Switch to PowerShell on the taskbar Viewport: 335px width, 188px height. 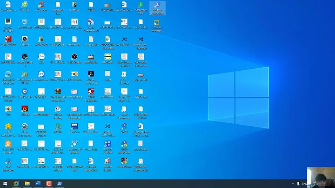60,183
